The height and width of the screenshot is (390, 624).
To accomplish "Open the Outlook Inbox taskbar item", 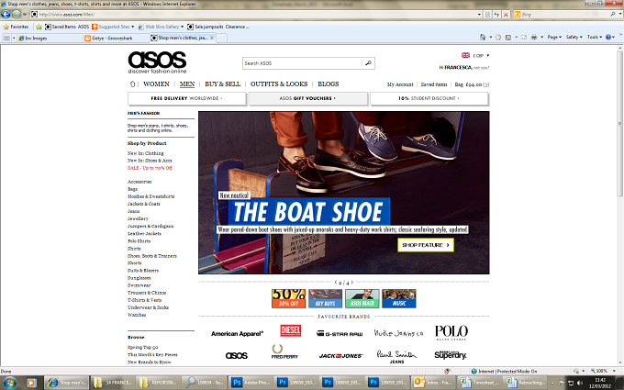I will pos(433,383).
